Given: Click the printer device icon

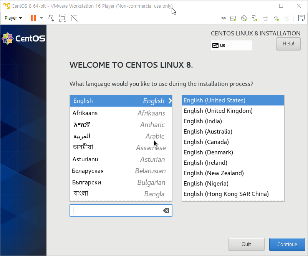Looking at the screenshot, I should pos(265,18).
